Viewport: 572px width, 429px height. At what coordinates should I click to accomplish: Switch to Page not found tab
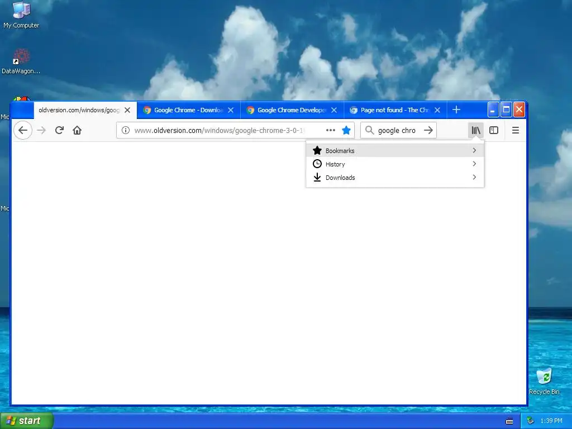(395, 110)
